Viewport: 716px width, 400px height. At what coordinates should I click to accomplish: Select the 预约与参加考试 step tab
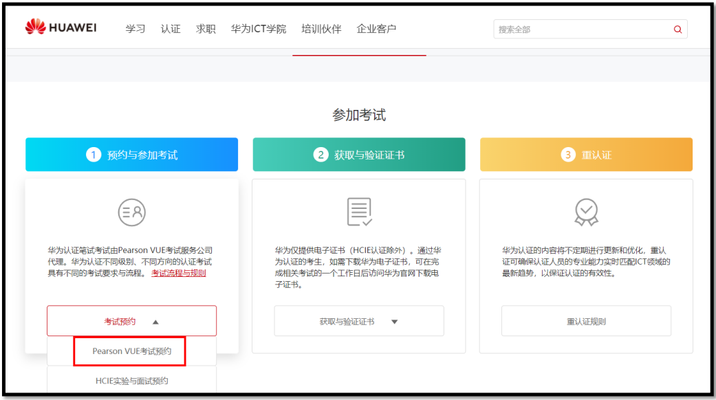131,155
